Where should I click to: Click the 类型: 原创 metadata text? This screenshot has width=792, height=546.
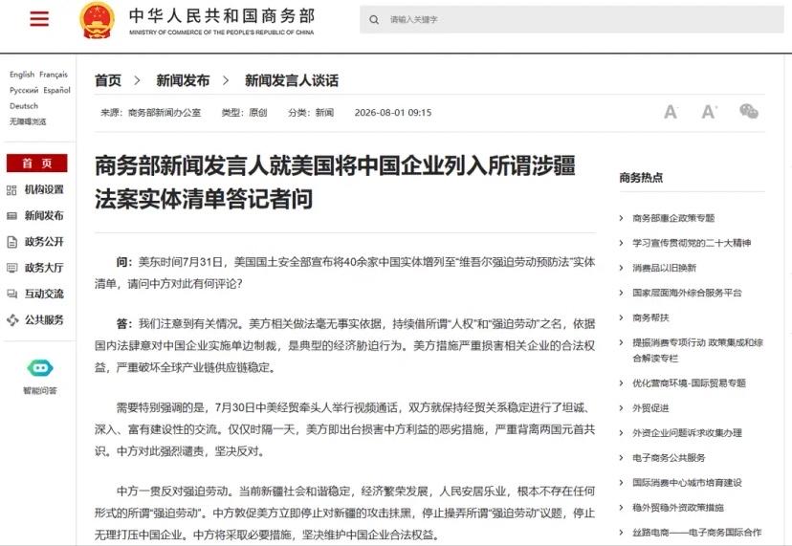coord(244,112)
